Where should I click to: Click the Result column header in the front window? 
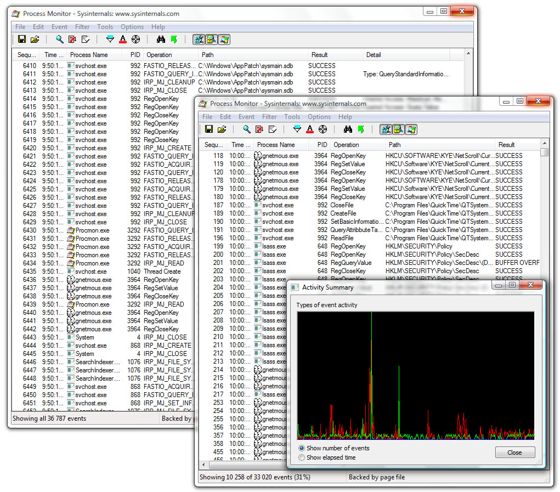pyautogui.click(x=517, y=145)
